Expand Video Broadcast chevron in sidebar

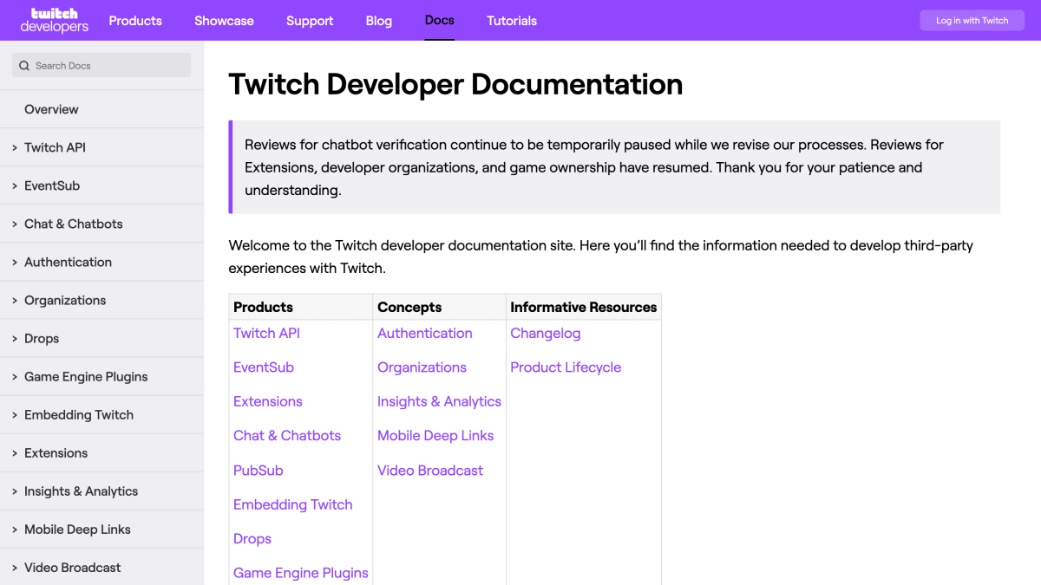tap(15, 567)
